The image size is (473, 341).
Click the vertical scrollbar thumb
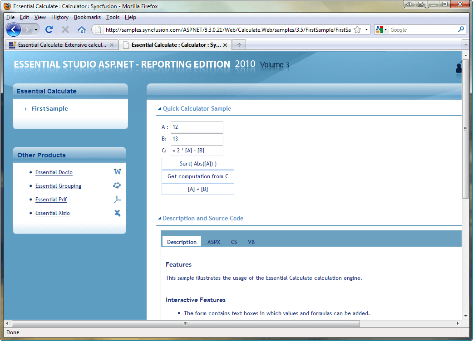(x=465, y=129)
